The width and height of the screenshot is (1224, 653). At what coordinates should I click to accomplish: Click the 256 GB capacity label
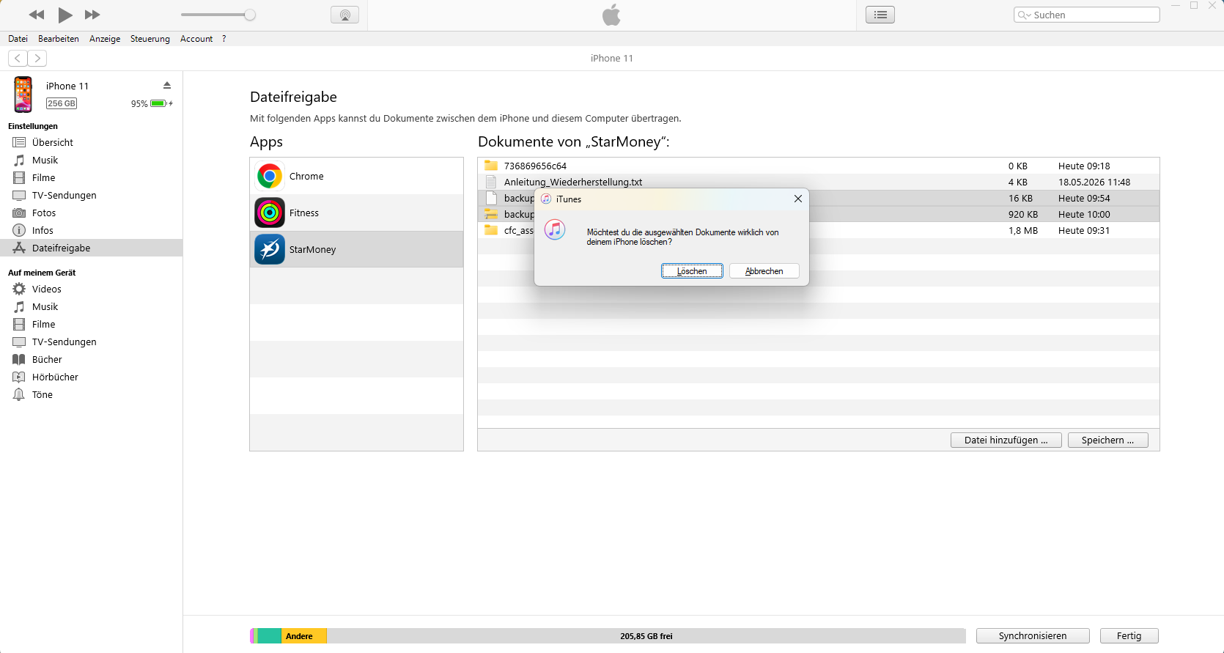62,103
